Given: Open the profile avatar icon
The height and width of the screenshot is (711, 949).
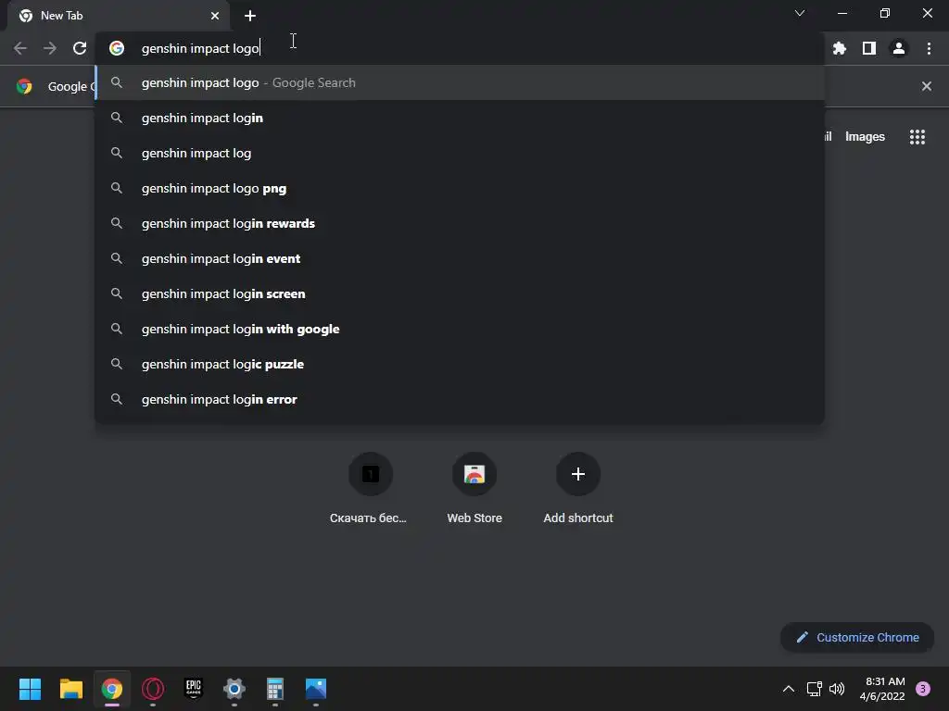Looking at the screenshot, I should 899,48.
